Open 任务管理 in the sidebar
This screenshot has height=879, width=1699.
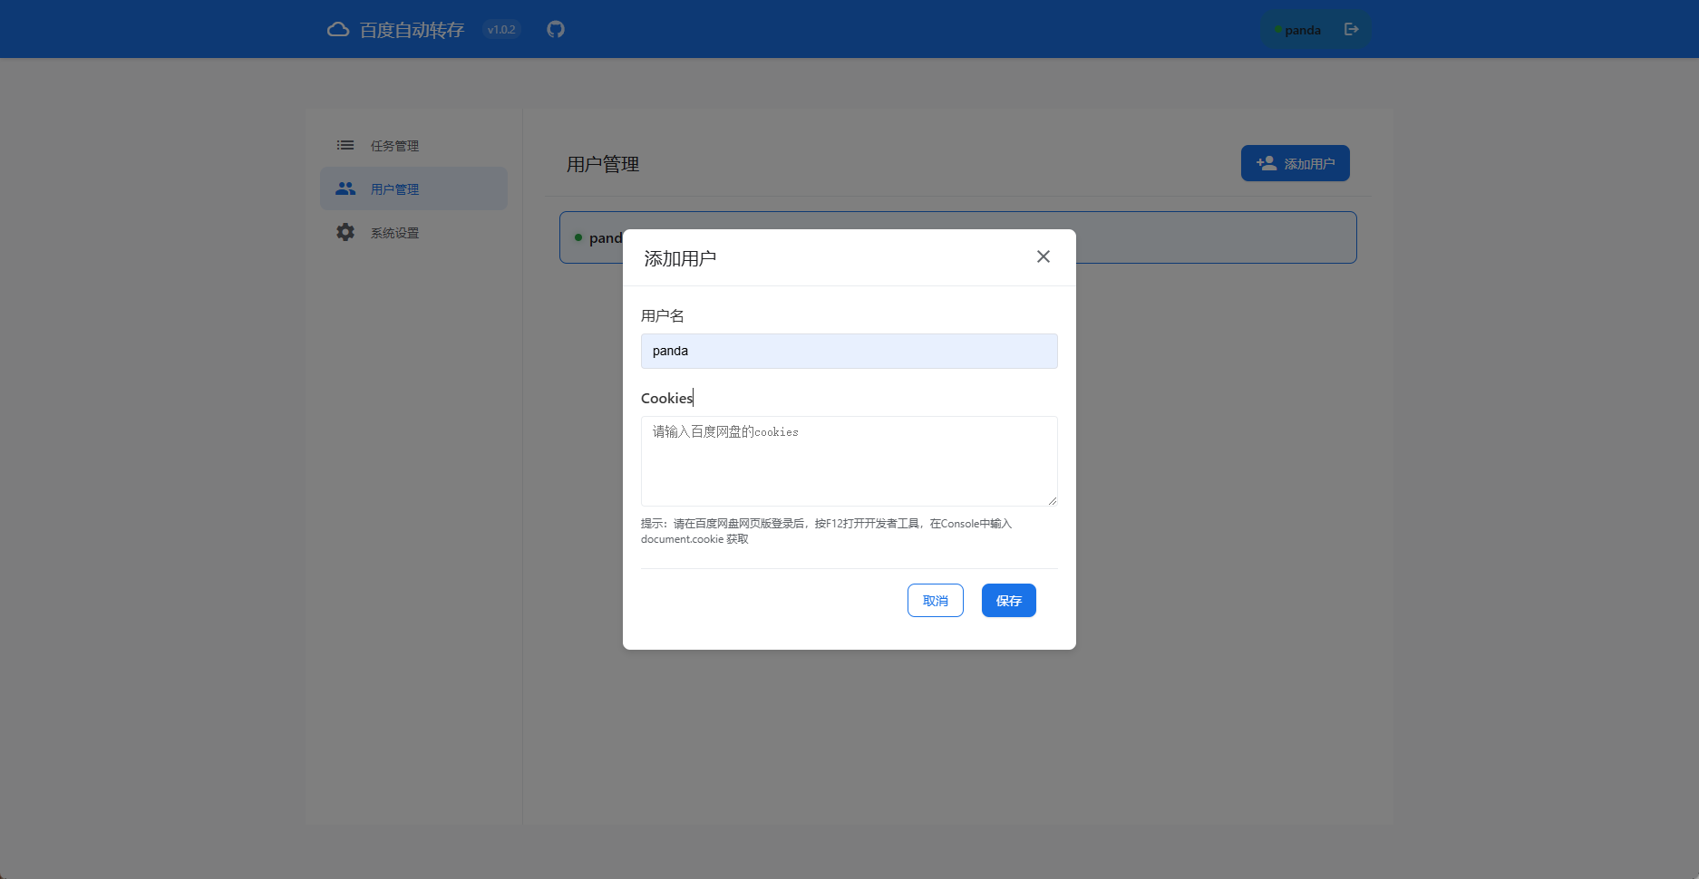point(413,145)
